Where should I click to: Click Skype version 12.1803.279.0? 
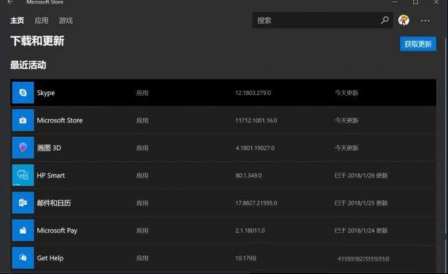click(x=253, y=93)
